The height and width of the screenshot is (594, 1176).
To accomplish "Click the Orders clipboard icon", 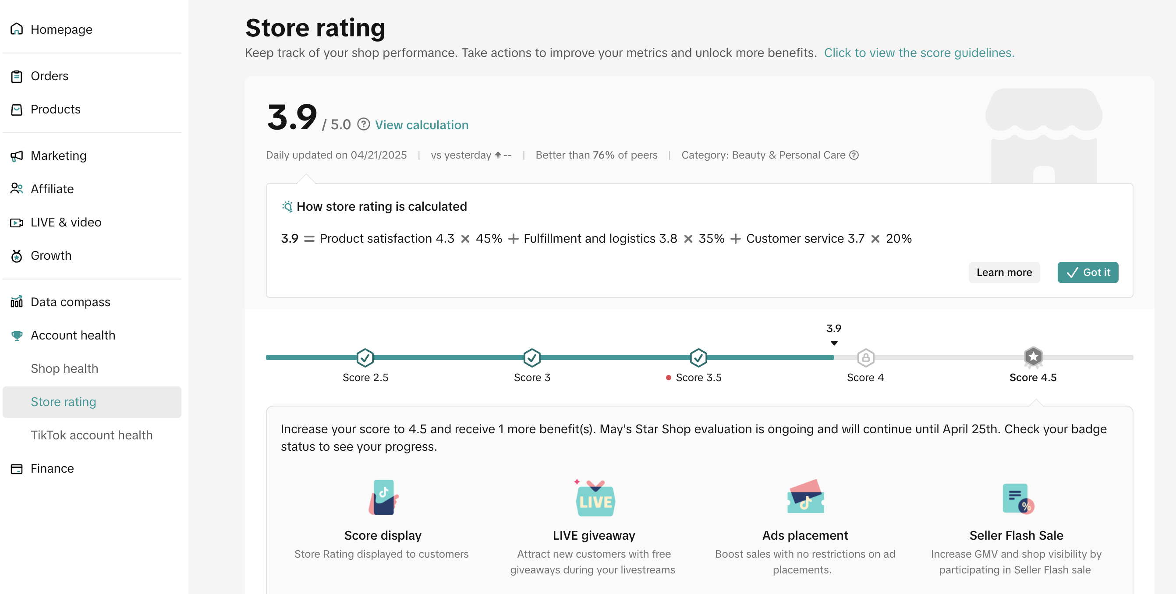I will pos(17,76).
